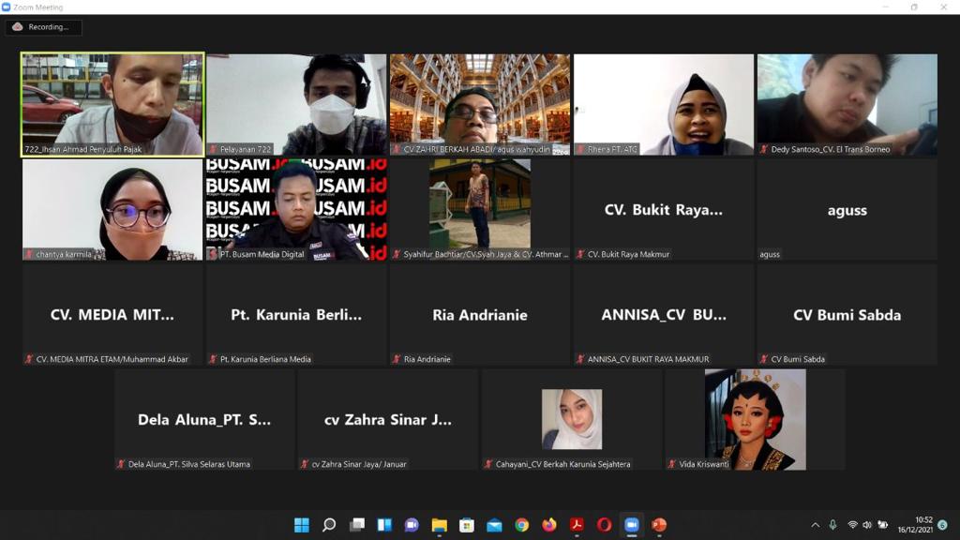Click the microphone icon in system tray
This screenshot has width=960, height=540.
[x=832, y=525]
